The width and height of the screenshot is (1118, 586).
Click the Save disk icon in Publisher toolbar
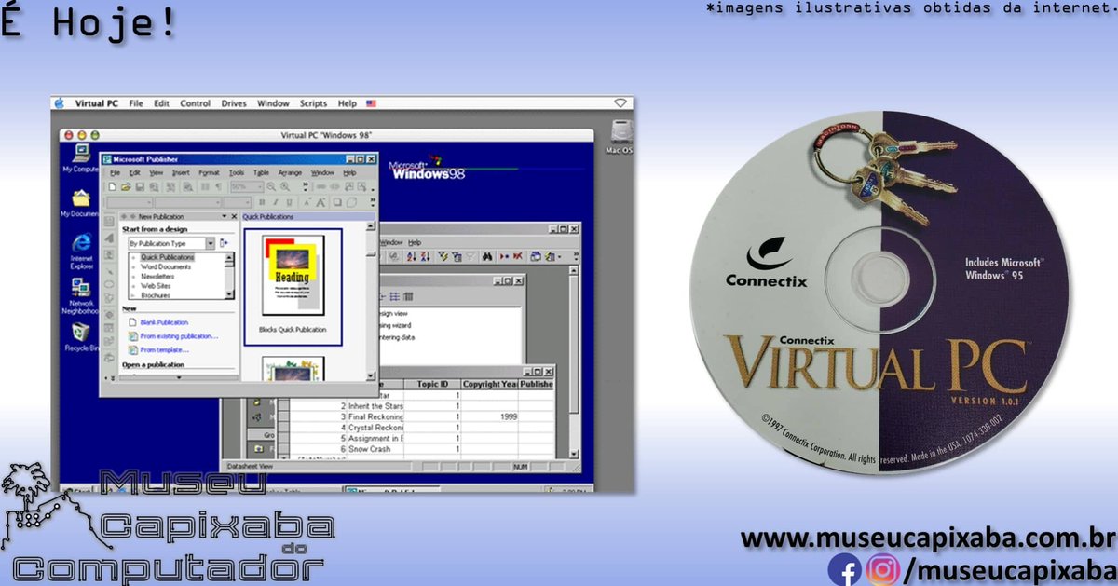140,187
